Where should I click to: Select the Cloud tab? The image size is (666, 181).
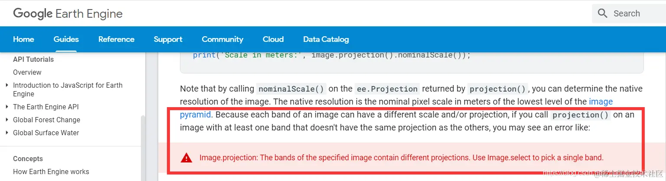coord(273,39)
